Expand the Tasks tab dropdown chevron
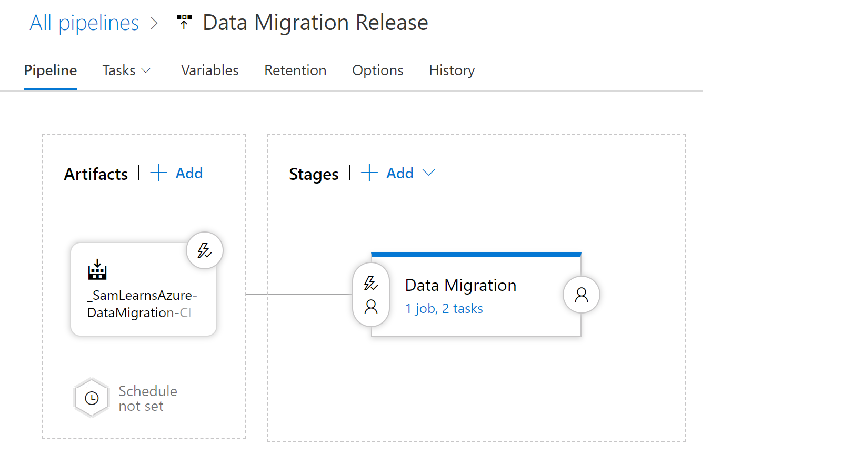Screen dimensions: 842x465 tap(146, 70)
